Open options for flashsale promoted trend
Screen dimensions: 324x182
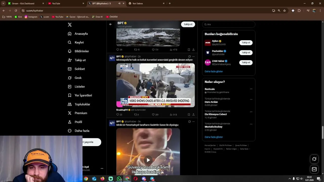(x=251, y=89)
